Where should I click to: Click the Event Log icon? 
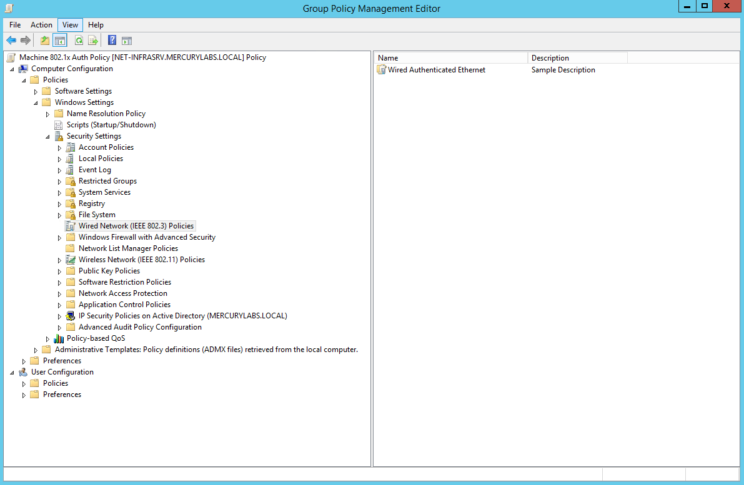click(70, 170)
